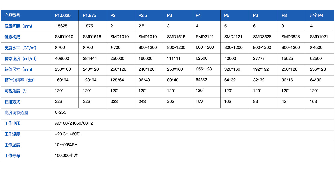Click the 扫描方式 row label
The width and height of the screenshot is (335, 171).
click(12, 102)
